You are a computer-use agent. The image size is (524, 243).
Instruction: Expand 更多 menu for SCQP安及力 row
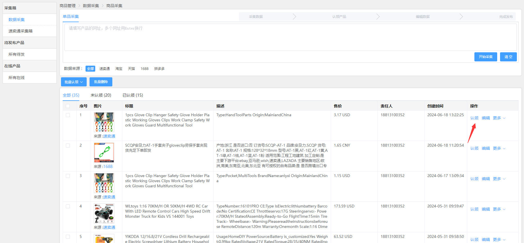click(x=499, y=148)
